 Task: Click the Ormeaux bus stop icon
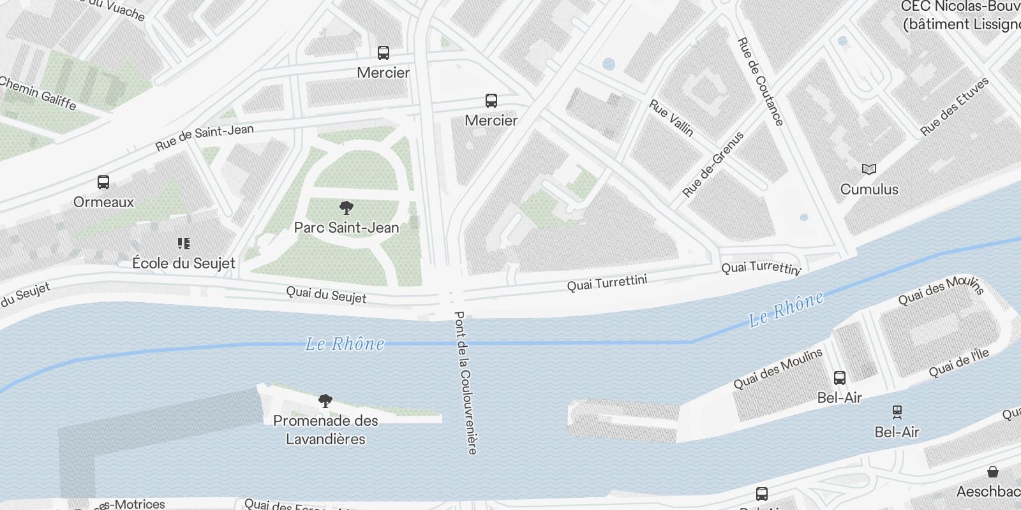(x=103, y=182)
